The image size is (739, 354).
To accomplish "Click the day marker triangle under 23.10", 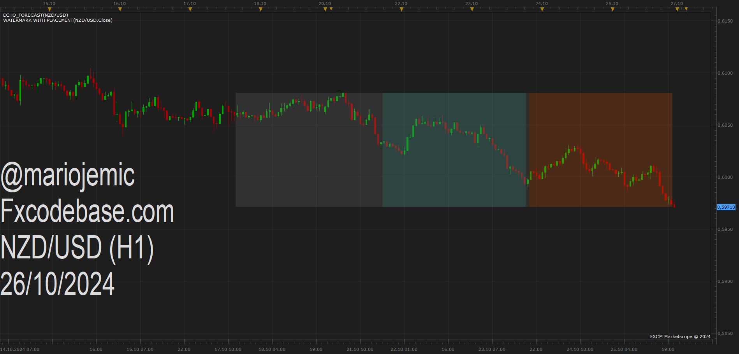I will tap(472, 9).
